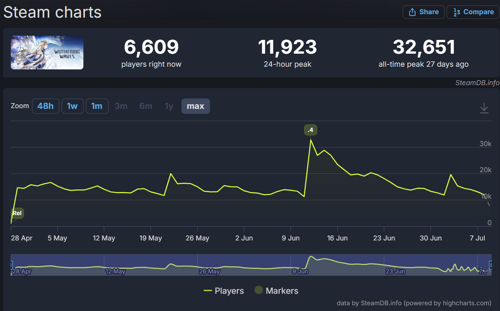Click the 28 Apr axis label

22,238
